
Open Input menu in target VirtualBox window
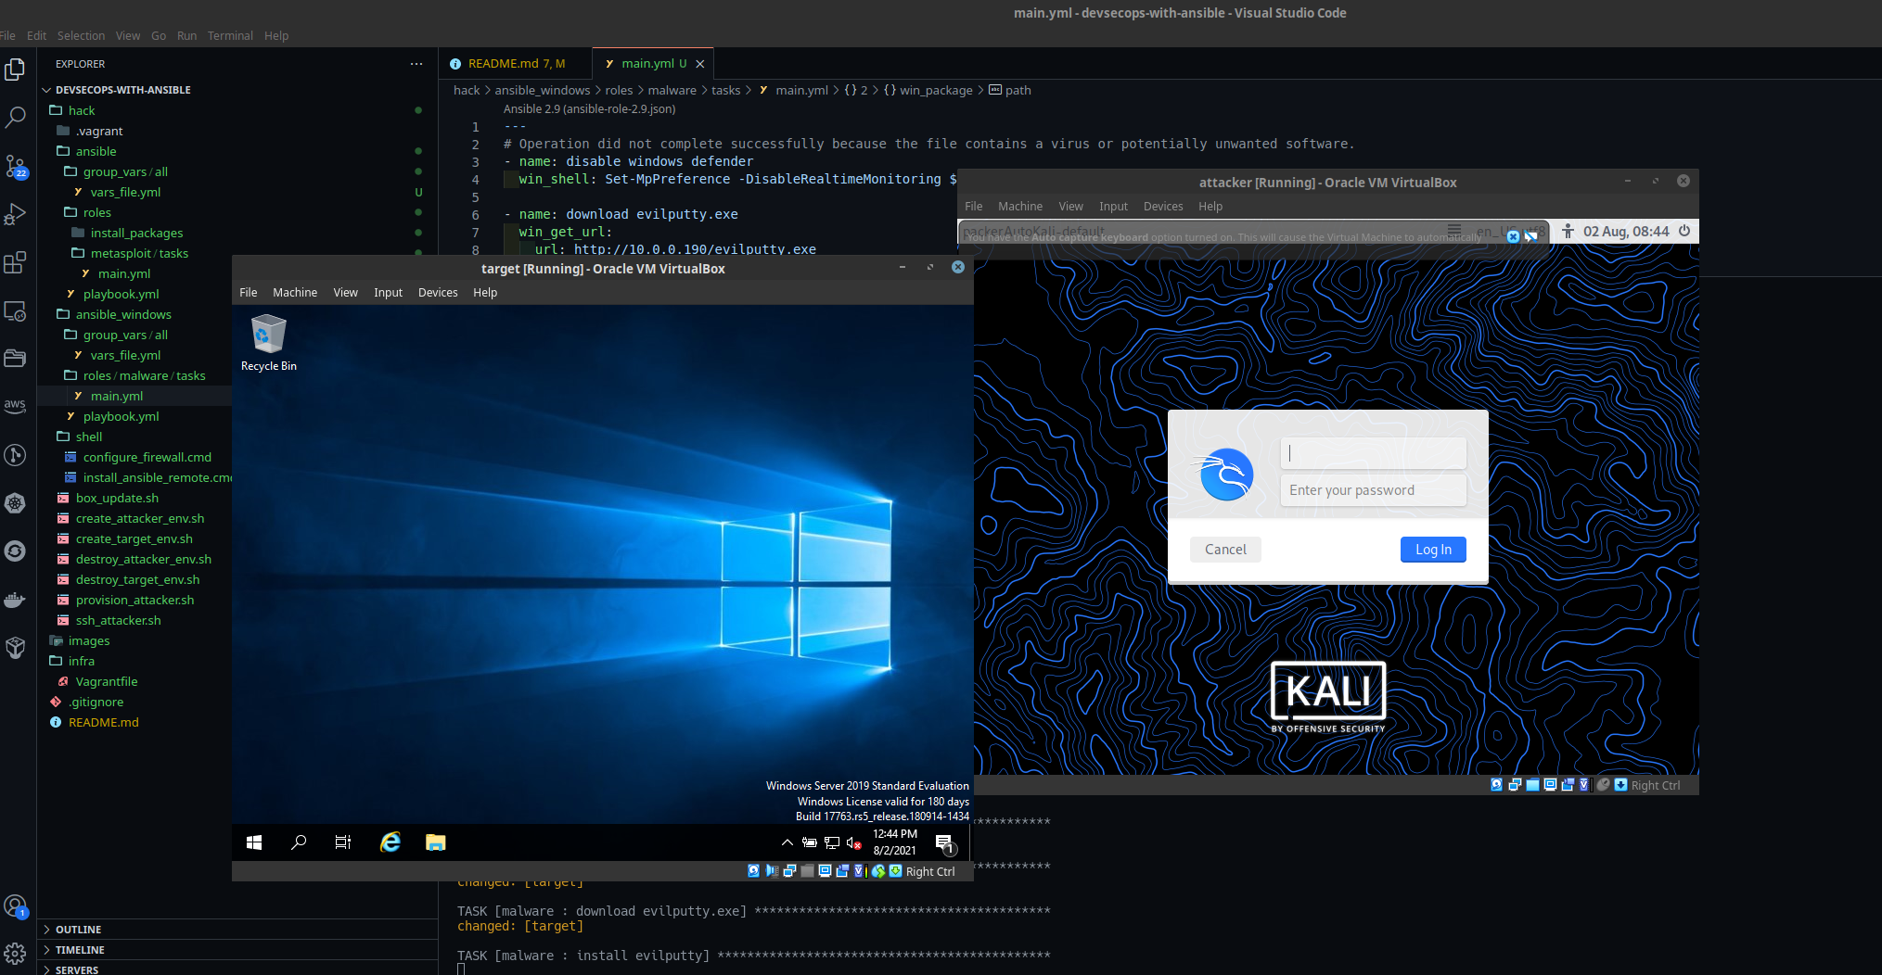tap(388, 292)
